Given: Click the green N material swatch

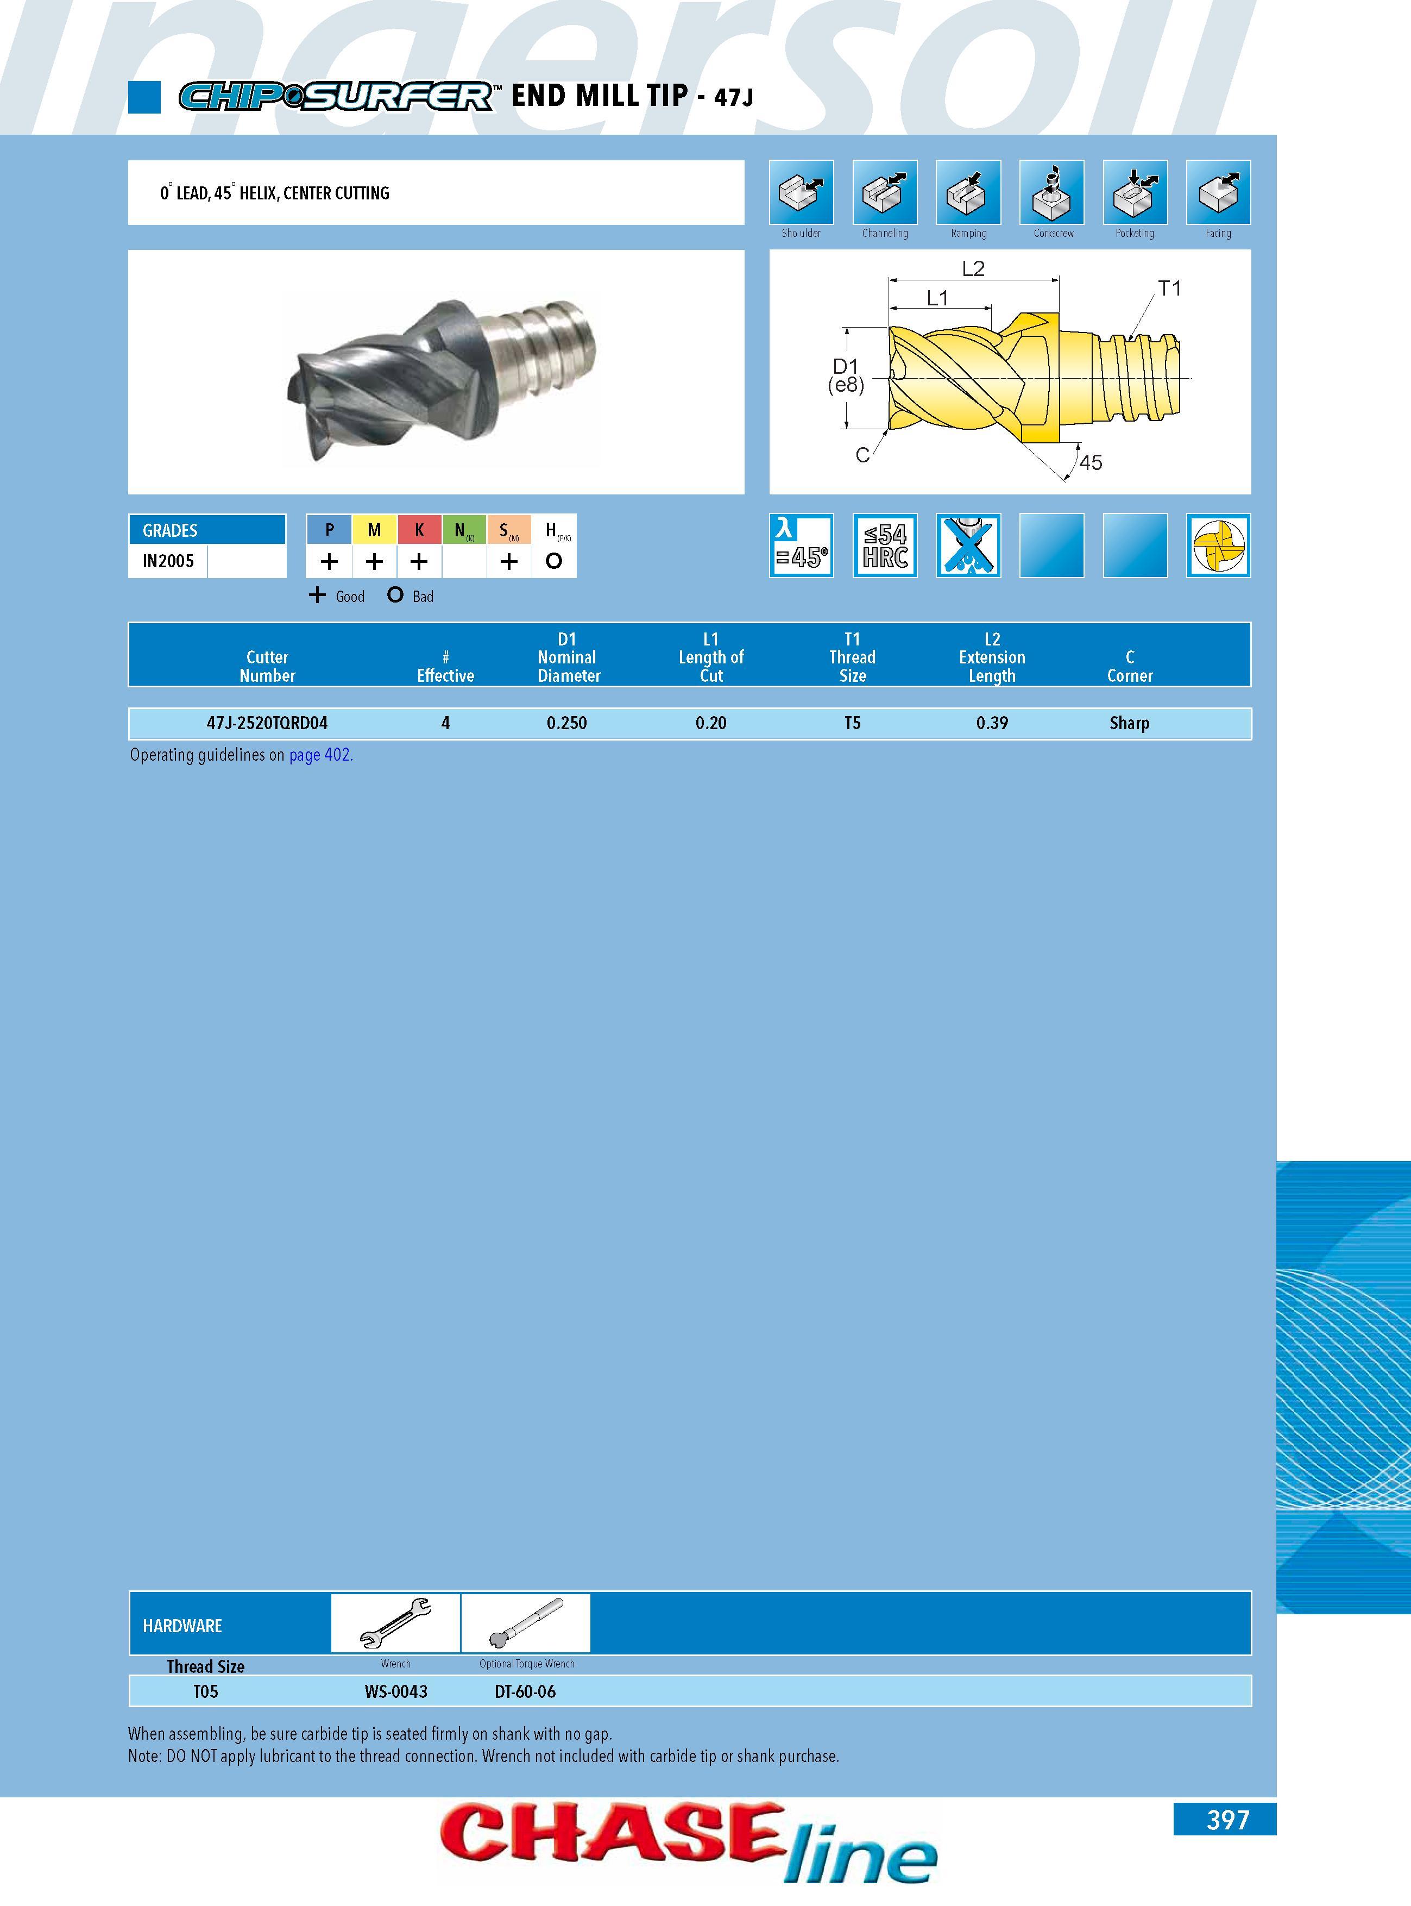Looking at the screenshot, I should [464, 530].
